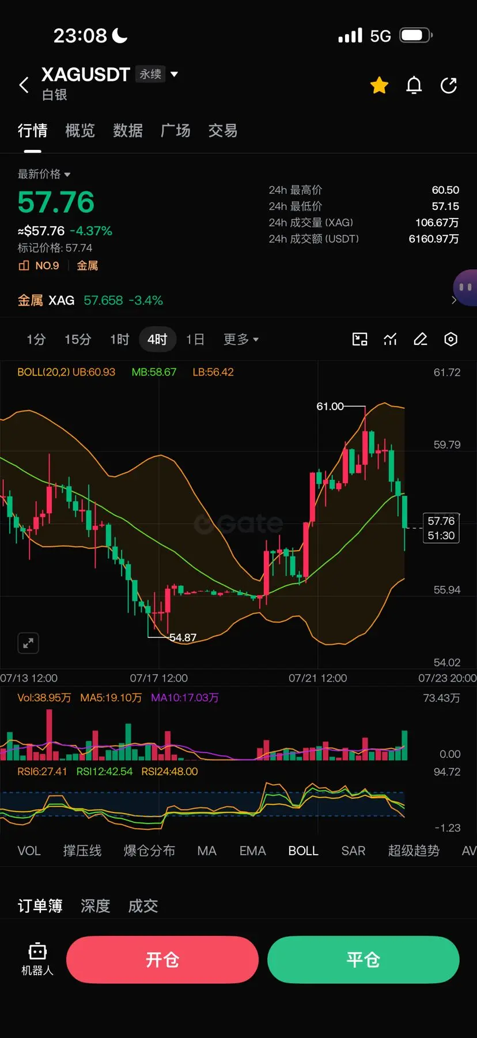Tap the green 平仓 button

coord(364,960)
